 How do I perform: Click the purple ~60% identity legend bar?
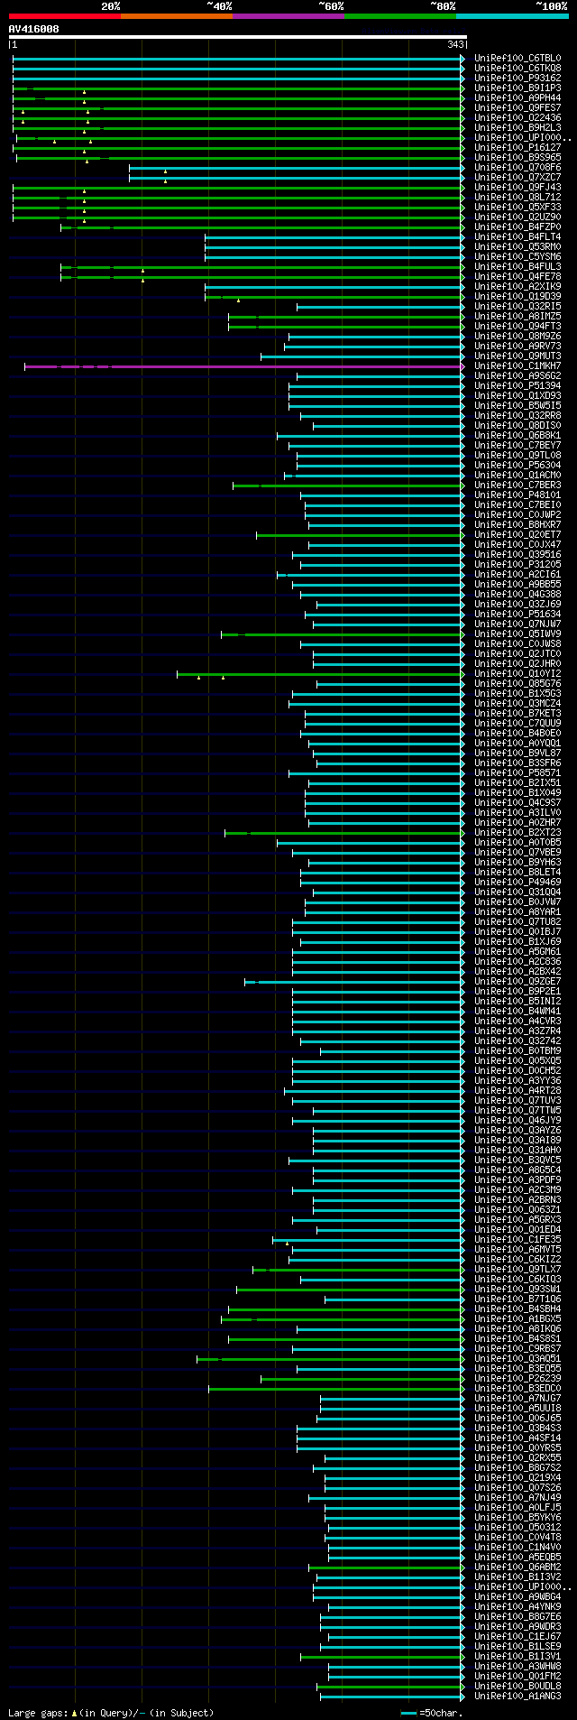pyautogui.click(x=288, y=16)
